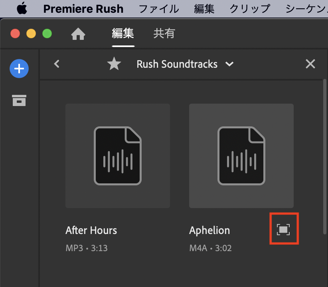Click the blue plus add media button
The image size is (328, 287).
click(x=19, y=69)
